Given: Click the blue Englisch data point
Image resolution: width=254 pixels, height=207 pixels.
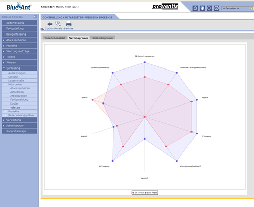Looking at the screenshot, I should point(197,100).
